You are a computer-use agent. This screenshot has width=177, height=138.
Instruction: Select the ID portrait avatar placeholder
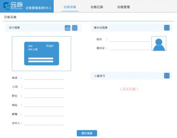(159, 44)
